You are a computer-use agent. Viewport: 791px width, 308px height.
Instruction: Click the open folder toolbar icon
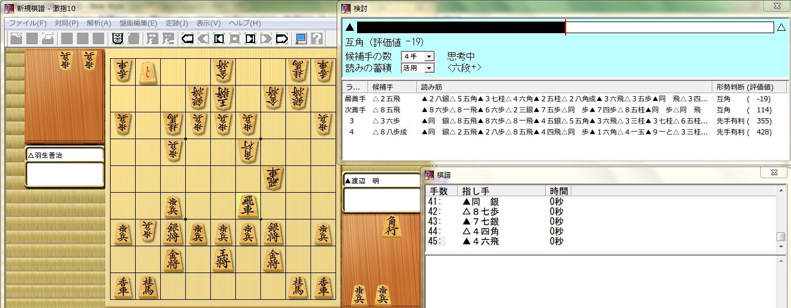tap(47, 38)
